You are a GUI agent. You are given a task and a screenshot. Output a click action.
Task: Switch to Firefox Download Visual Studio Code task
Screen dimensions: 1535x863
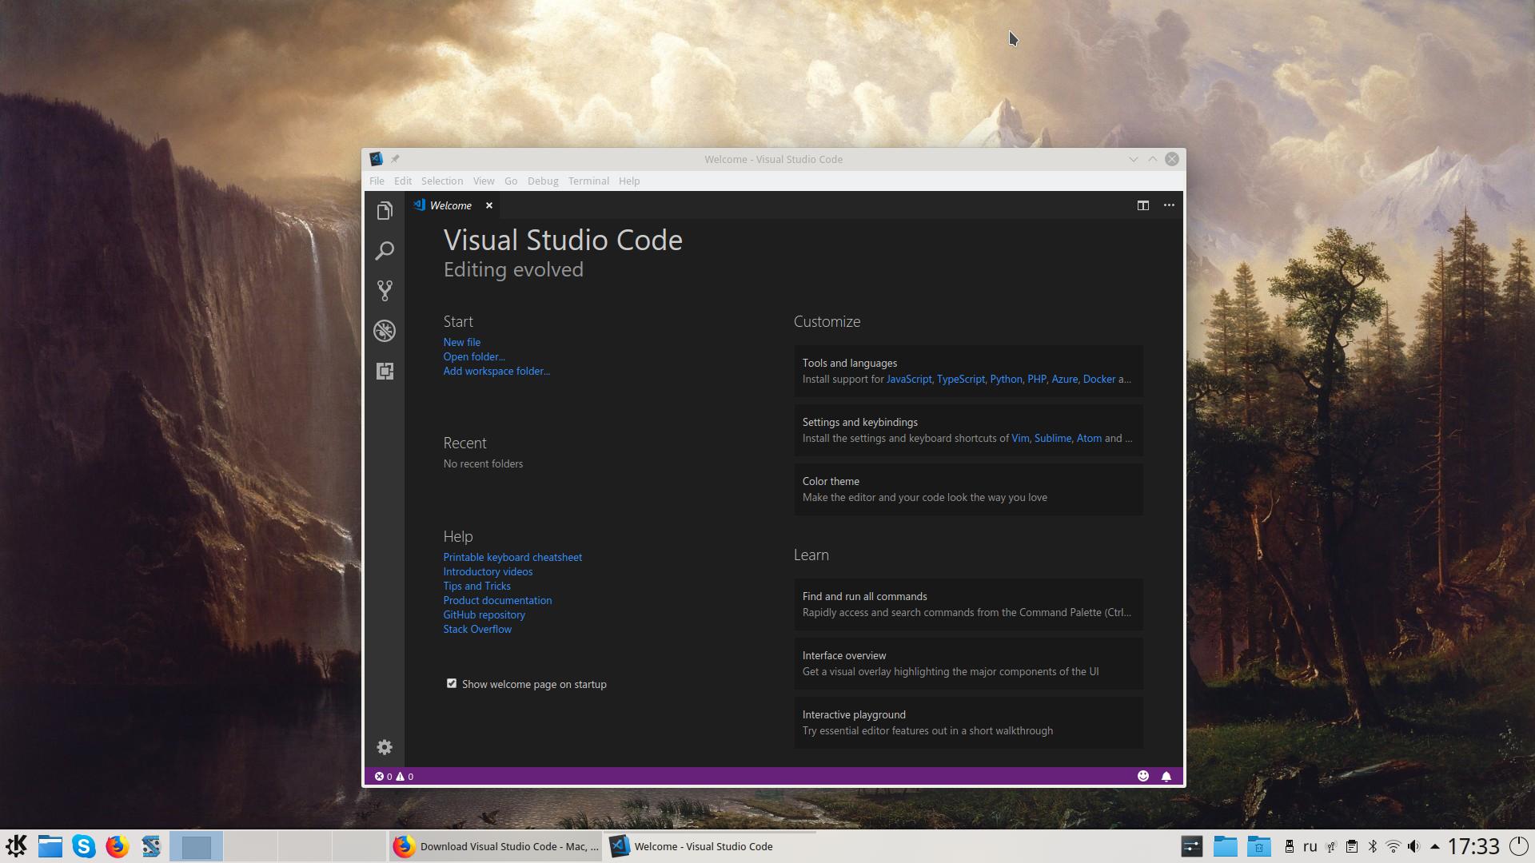496,846
